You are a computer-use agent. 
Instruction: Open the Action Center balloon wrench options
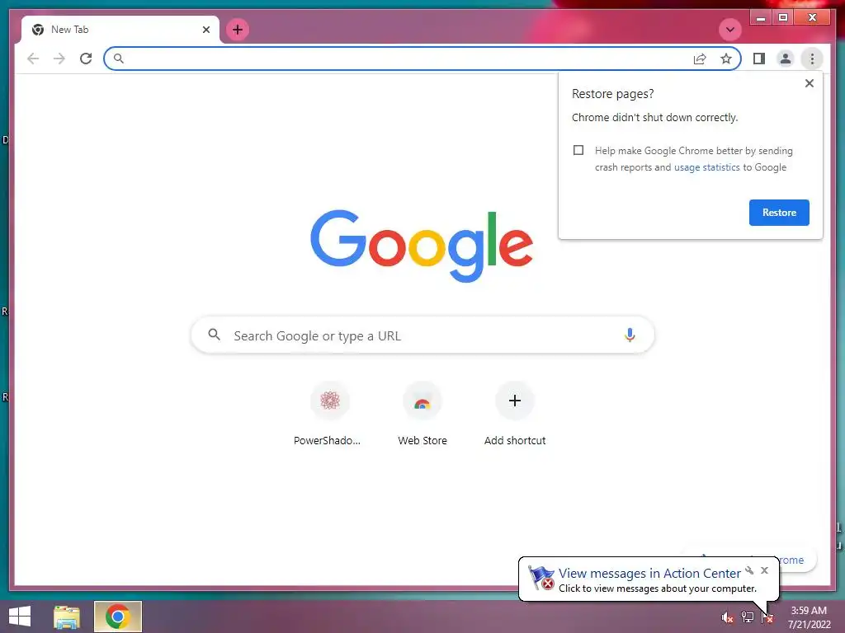click(x=749, y=570)
